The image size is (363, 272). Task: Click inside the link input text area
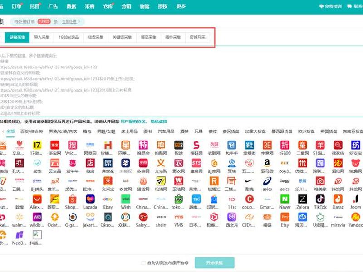[181, 84]
